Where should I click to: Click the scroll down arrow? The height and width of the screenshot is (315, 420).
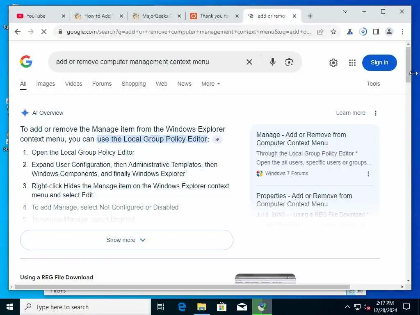tap(408, 281)
